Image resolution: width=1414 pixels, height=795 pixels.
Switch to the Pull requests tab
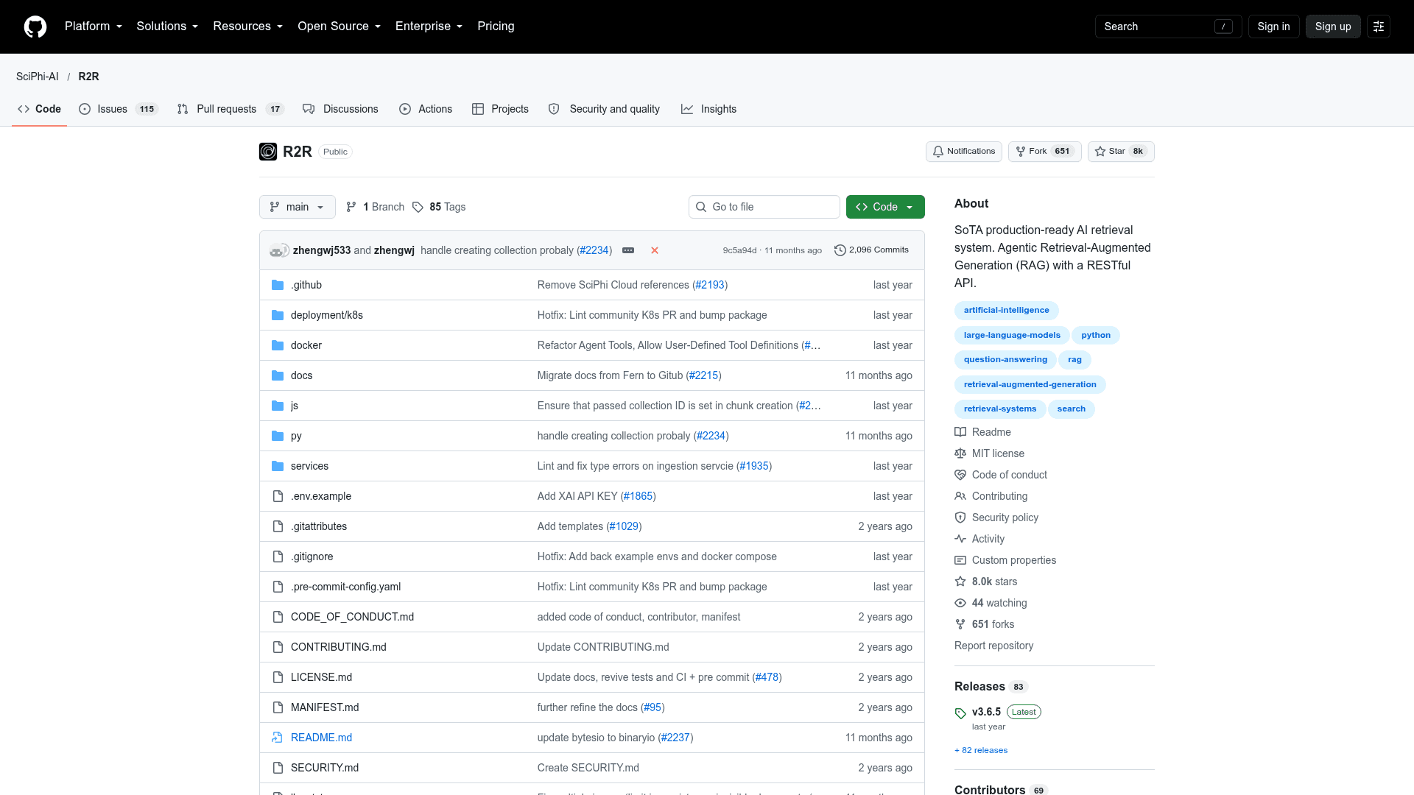[x=231, y=109]
